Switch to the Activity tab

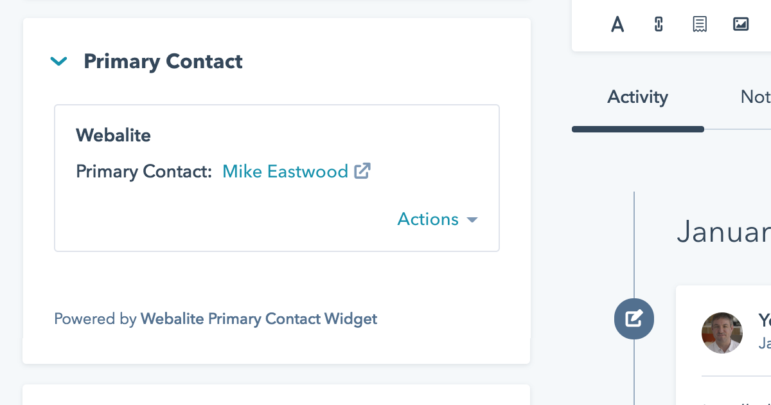tap(637, 97)
